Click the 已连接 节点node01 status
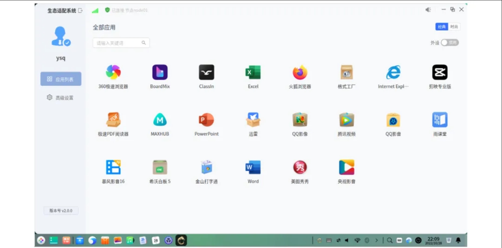 127,10
